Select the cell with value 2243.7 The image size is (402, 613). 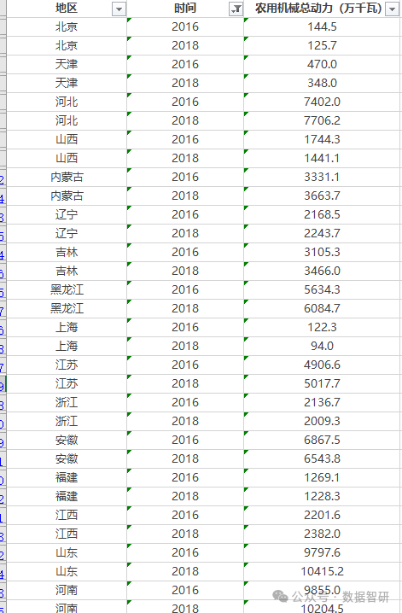point(322,233)
